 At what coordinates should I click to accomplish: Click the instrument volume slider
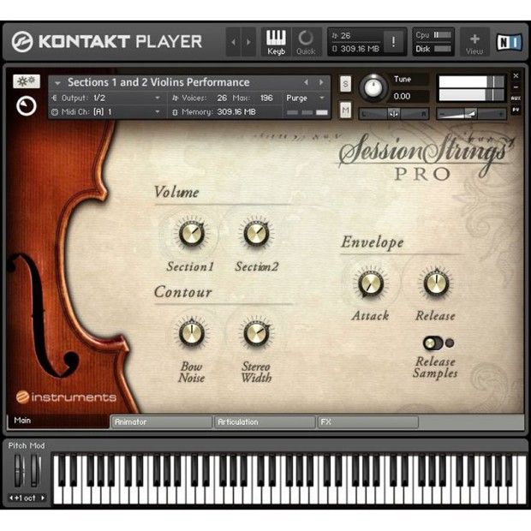point(471,114)
